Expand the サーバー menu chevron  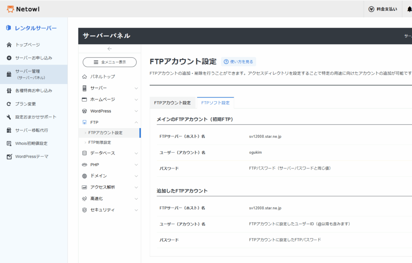coord(136,88)
